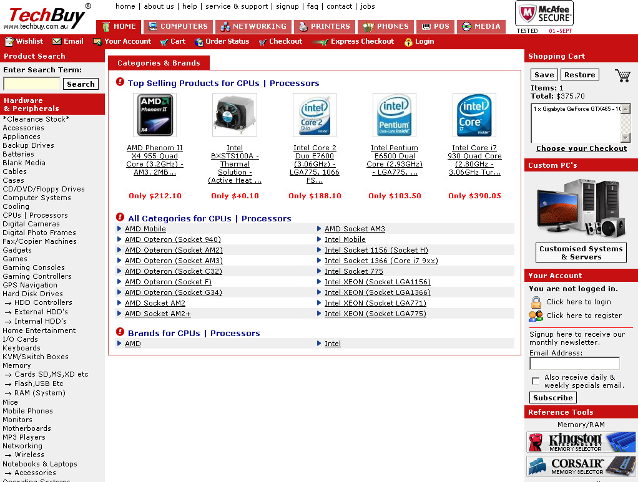Click the users icon beside register link
The image size is (638, 482).
(x=536, y=316)
